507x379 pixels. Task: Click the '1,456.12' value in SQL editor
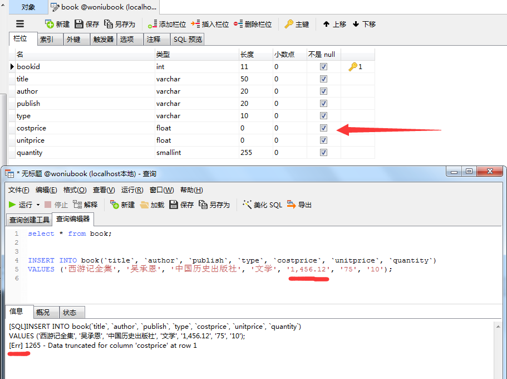(308, 269)
